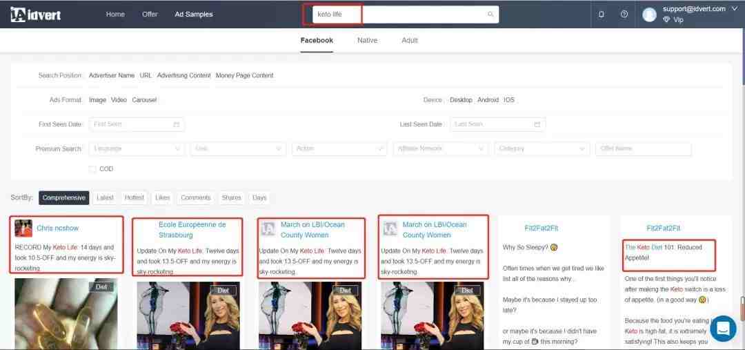Switch to the Facebook tab
This screenshot has width=745, height=350.
(317, 41)
